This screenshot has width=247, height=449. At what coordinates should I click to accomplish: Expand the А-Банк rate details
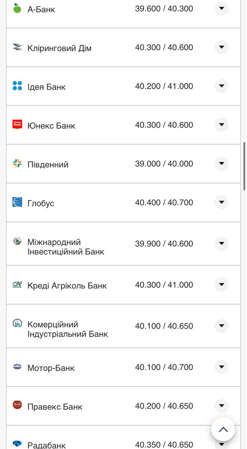coord(221,8)
